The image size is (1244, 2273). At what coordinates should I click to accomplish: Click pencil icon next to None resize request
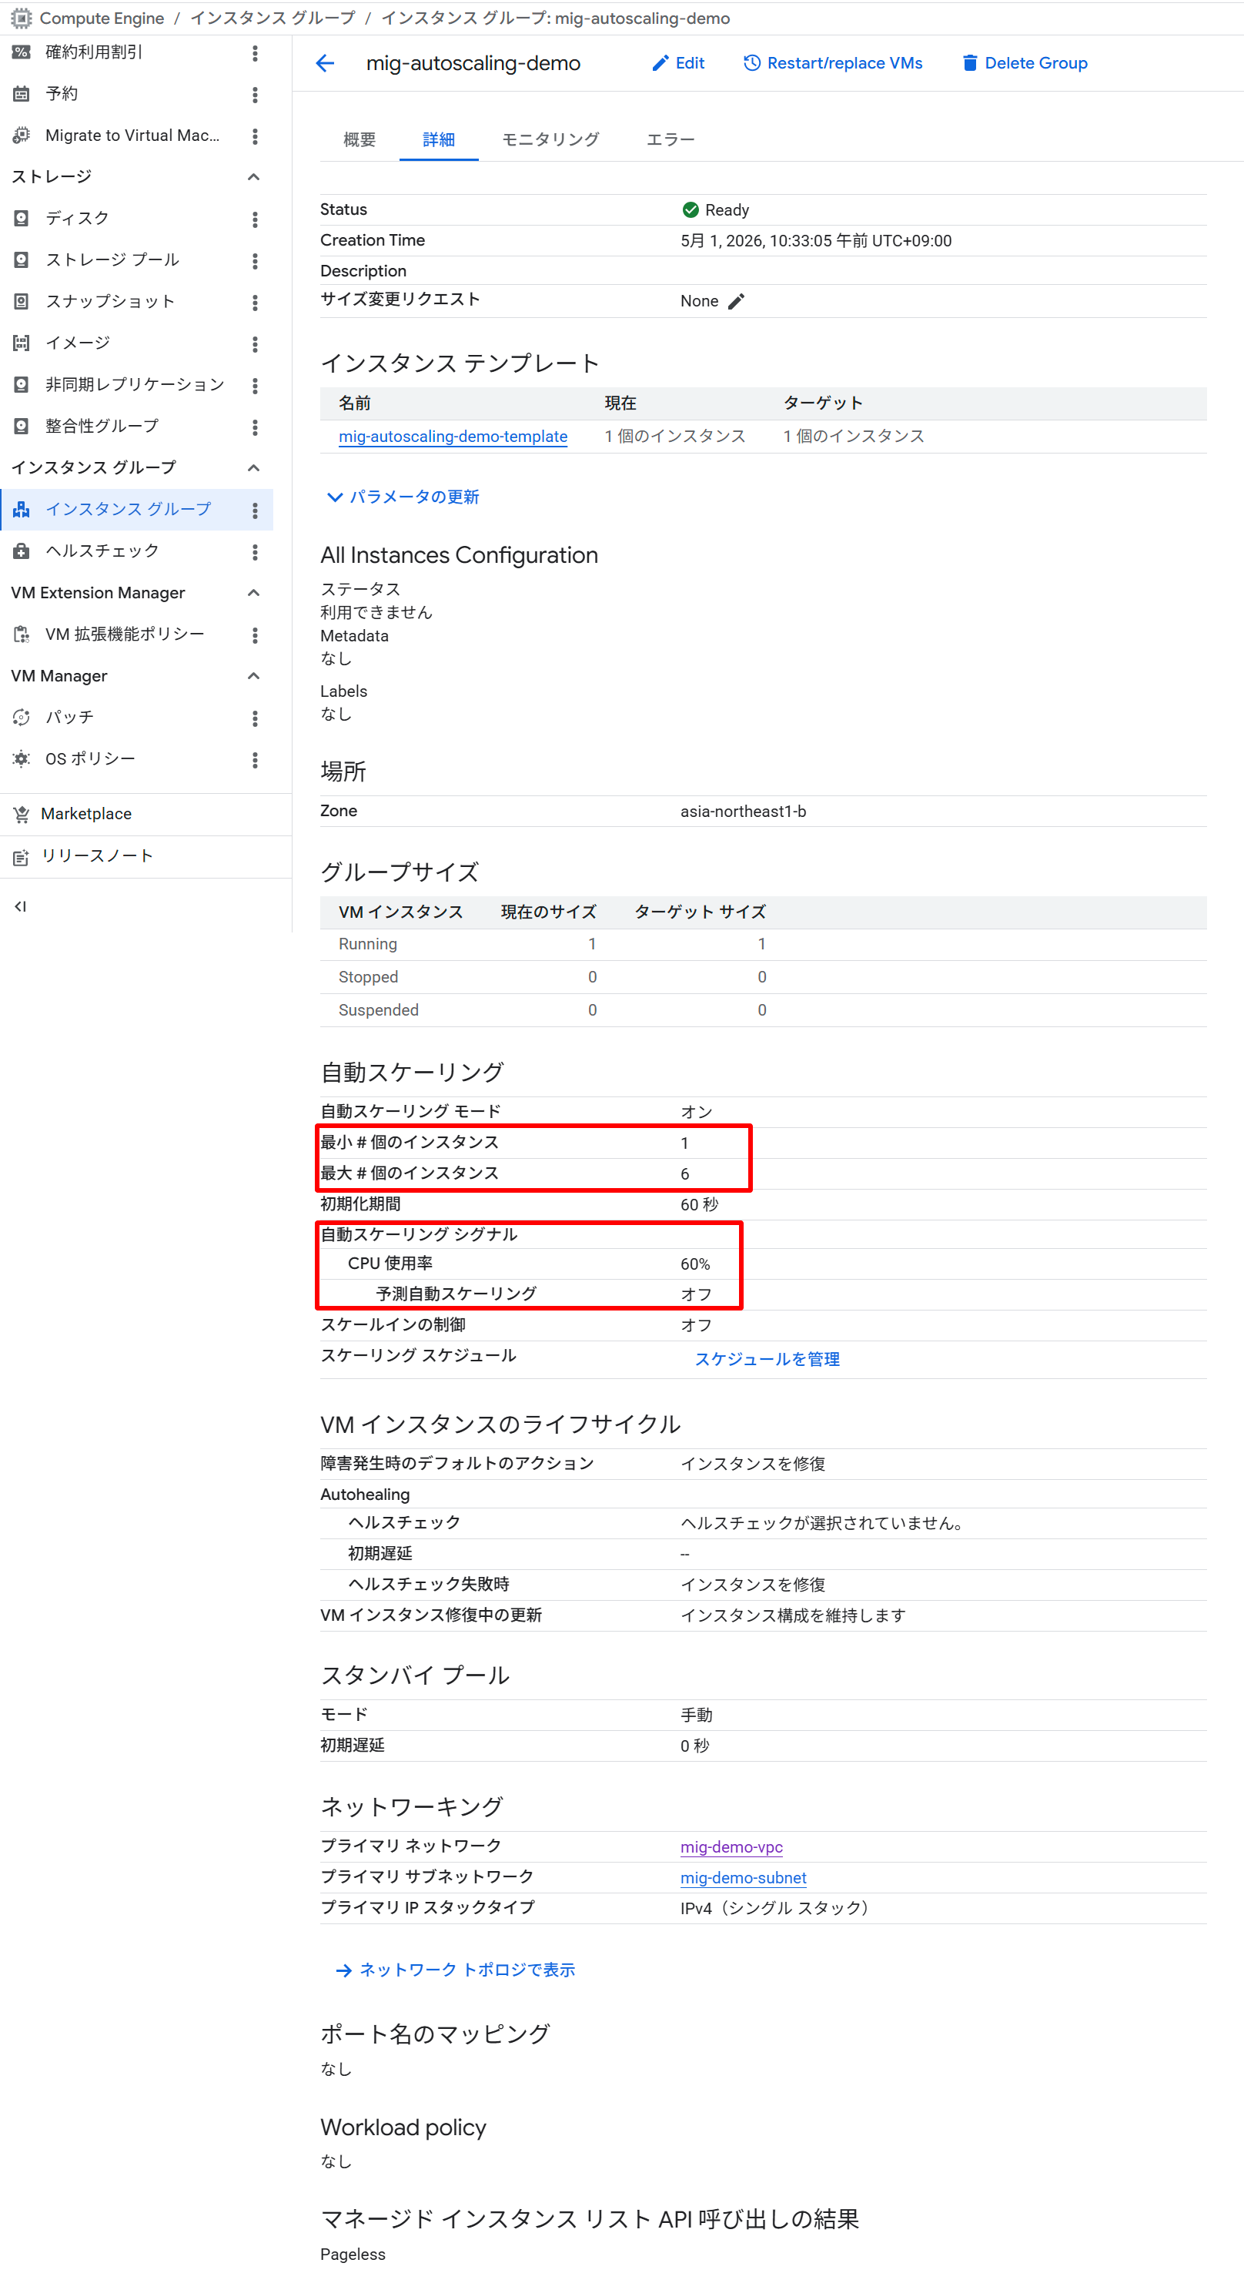[x=737, y=301]
